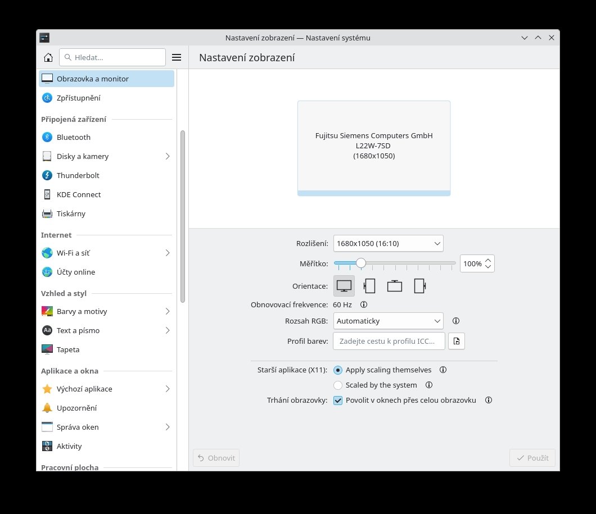Select the Fujitsu Siemens monitor preview

374,148
